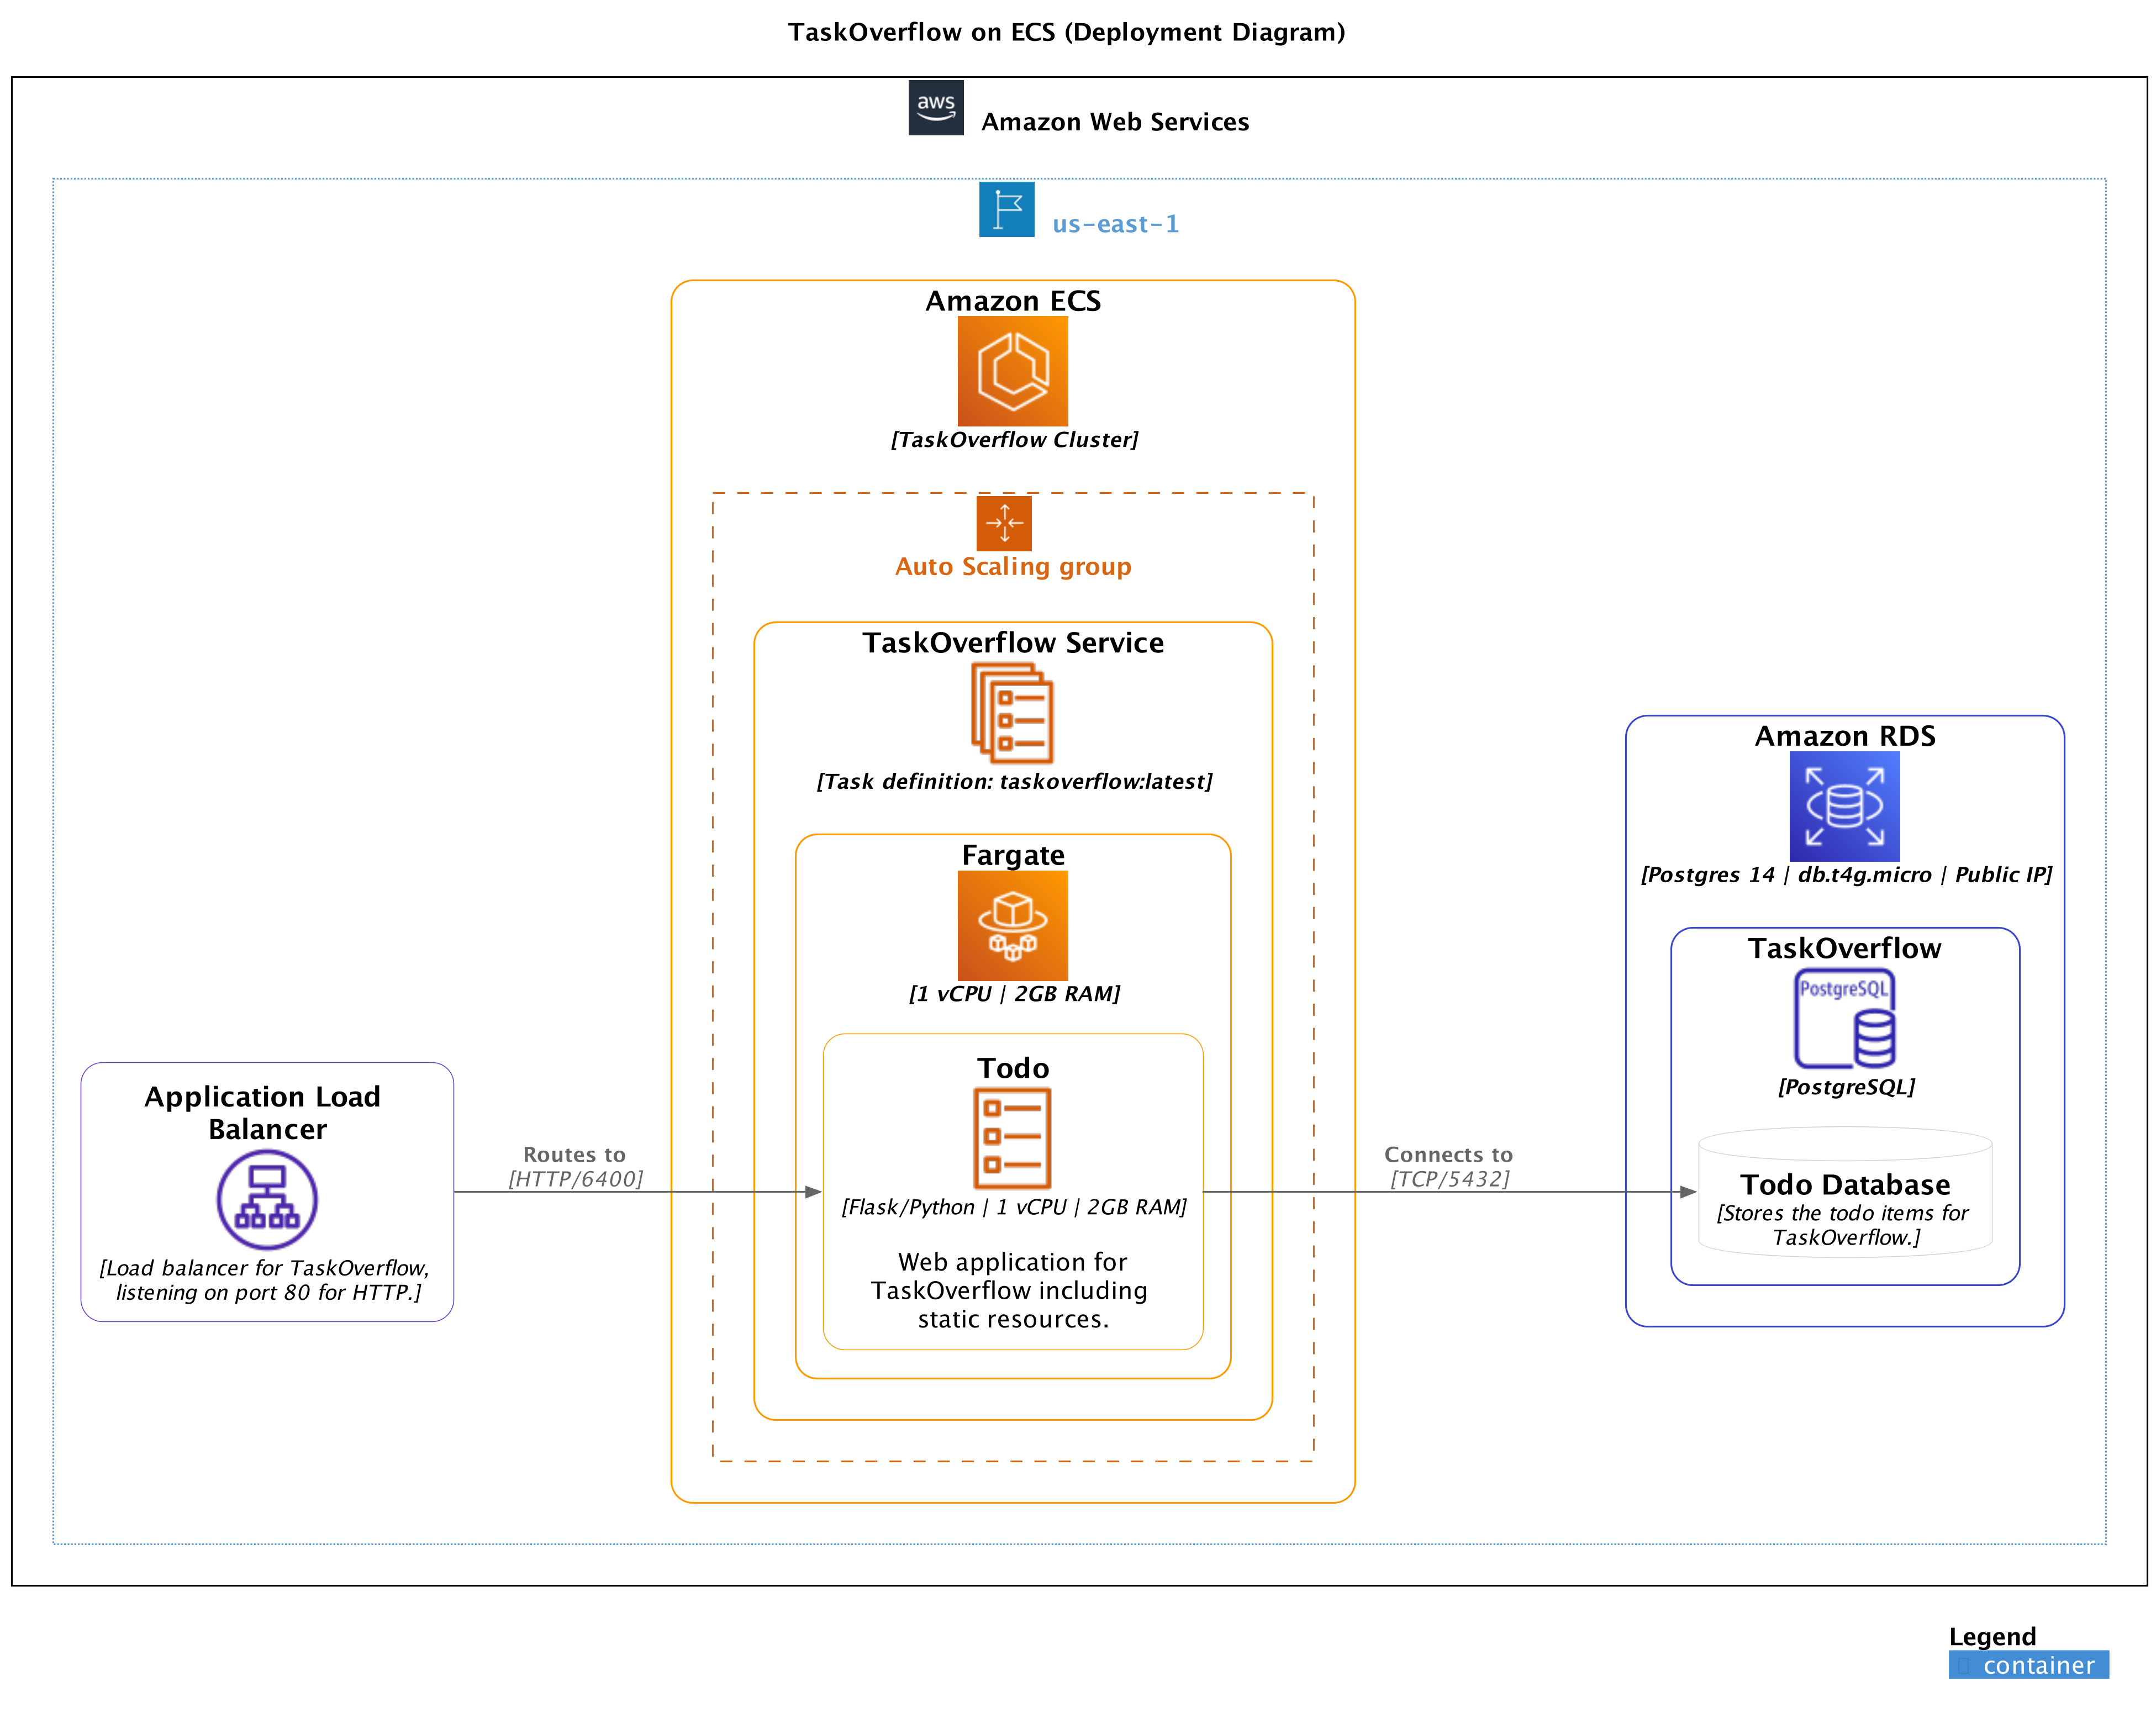Select the Connects to arrow label
Screen dimensions: 2156x1718
pos(1448,1154)
